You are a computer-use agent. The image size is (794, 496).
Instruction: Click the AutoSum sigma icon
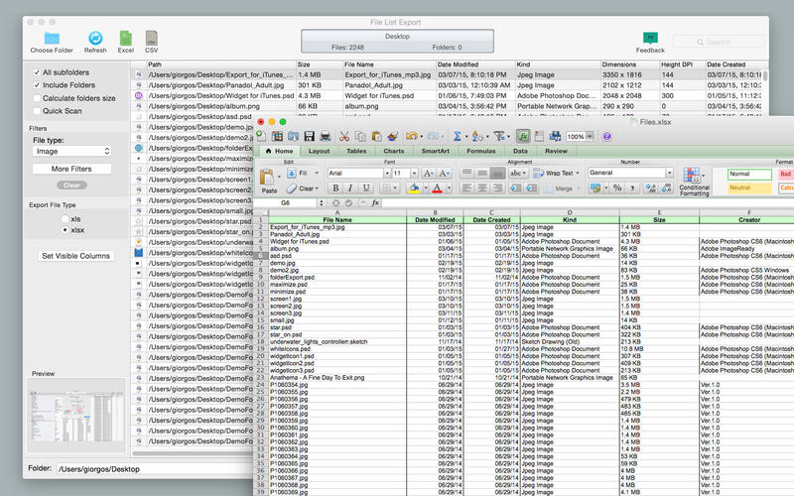458,136
